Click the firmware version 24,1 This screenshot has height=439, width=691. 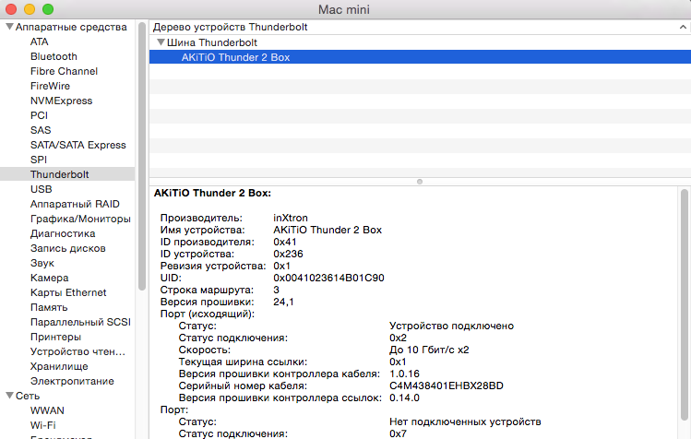283,302
